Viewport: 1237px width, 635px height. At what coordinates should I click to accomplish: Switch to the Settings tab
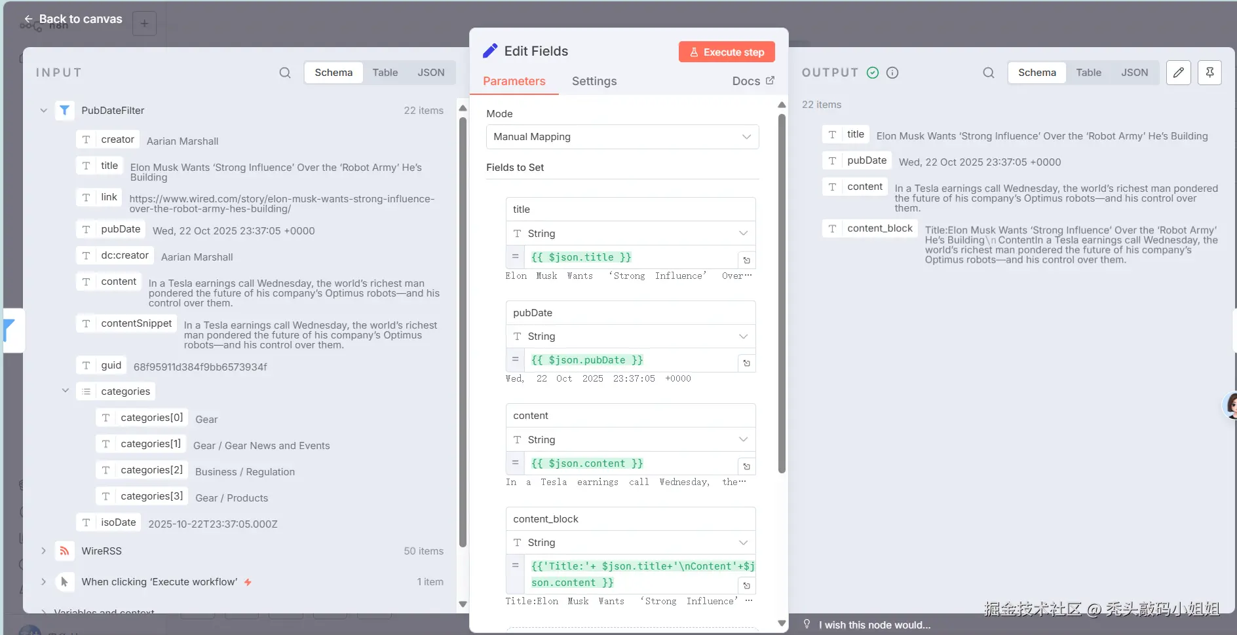(594, 81)
